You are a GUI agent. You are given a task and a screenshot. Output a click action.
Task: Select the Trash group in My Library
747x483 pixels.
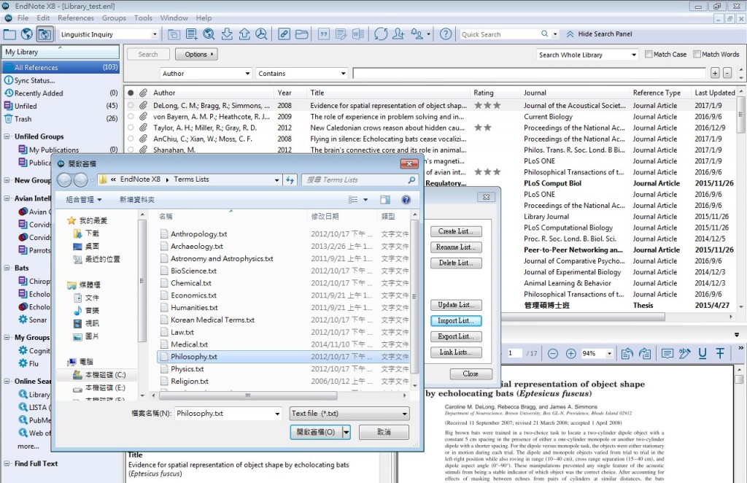click(x=23, y=119)
